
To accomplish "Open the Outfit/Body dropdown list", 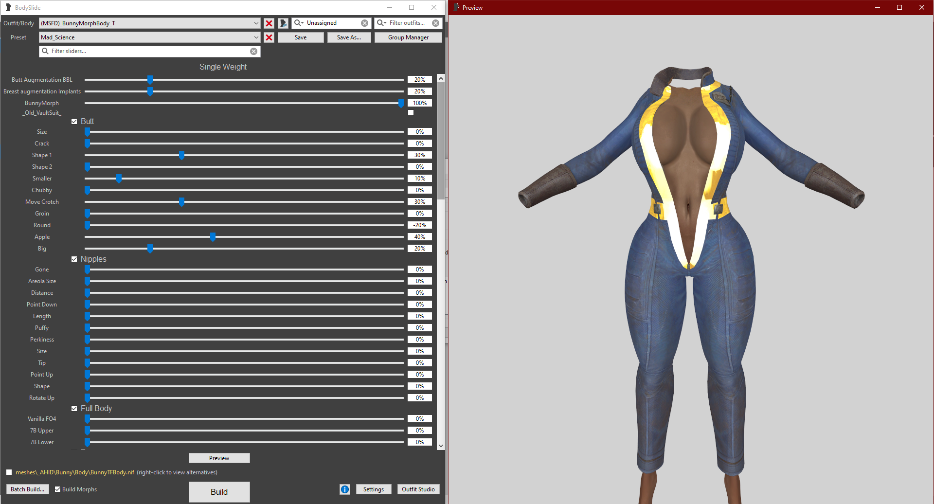I will click(x=256, y=23).
